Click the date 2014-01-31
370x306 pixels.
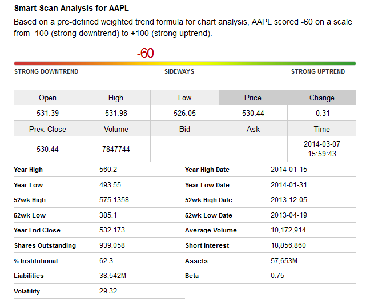tap(289, 185)
